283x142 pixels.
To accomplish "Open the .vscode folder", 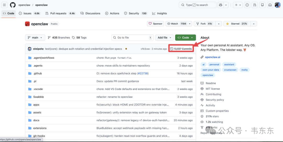I will point(38,89).
